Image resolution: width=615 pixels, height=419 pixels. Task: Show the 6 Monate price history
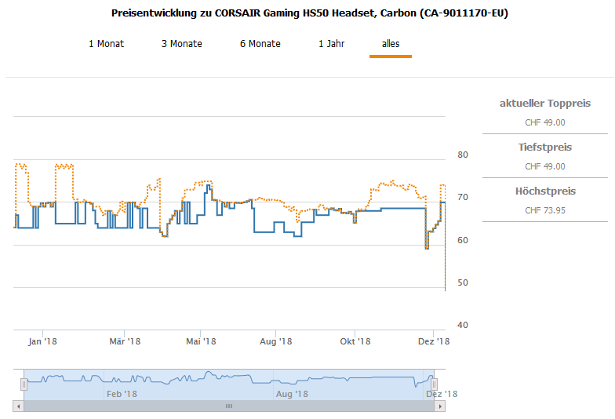(260, 44)
